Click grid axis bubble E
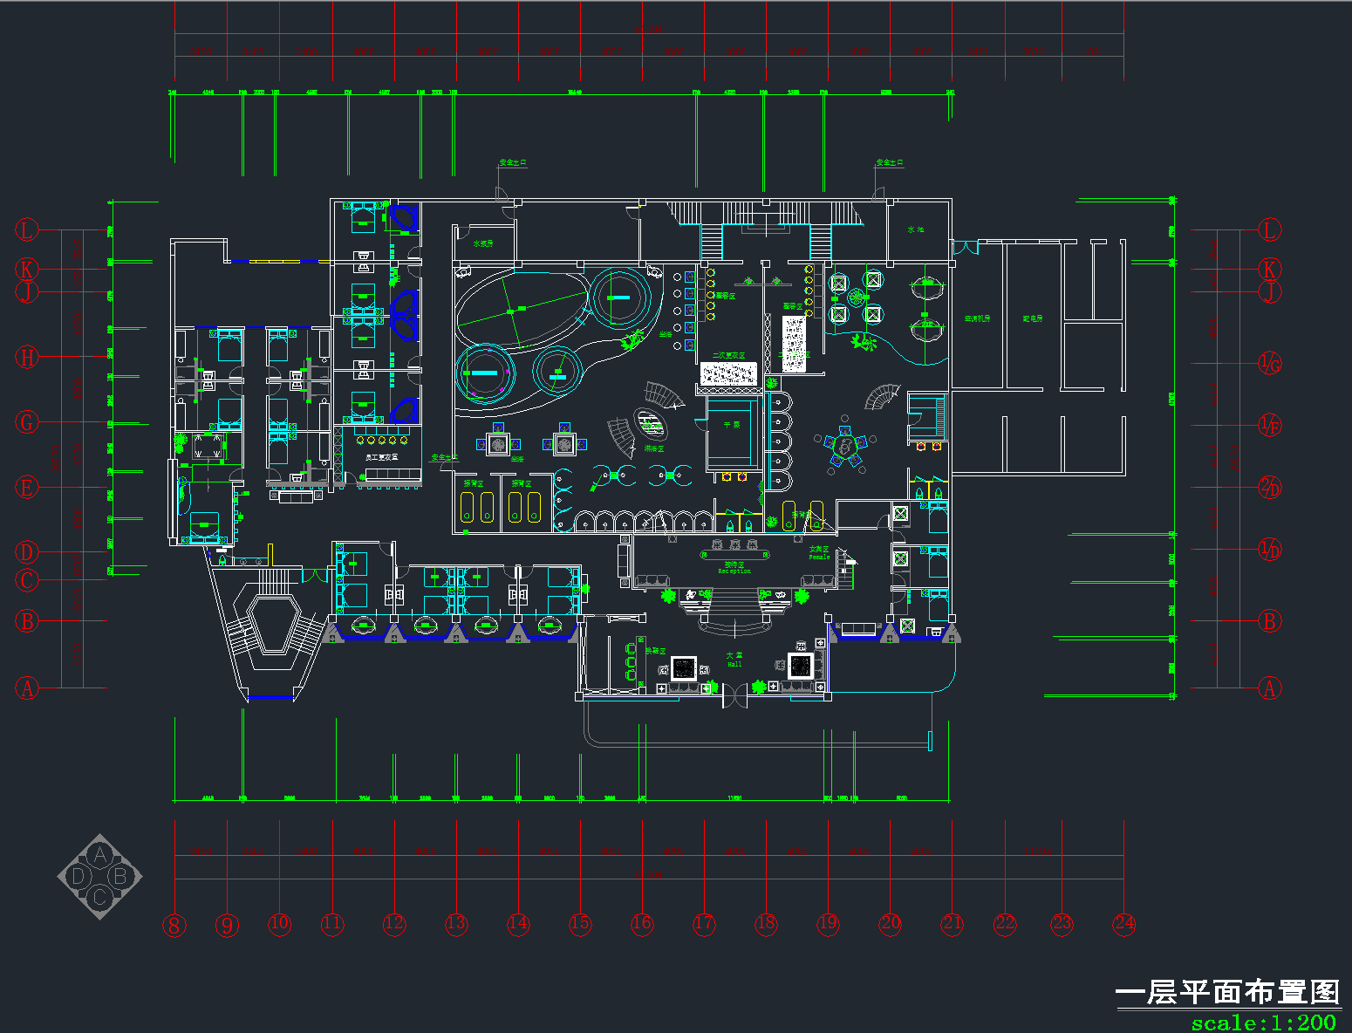Viewport: 1352px width, 1033px height. pyautogui.click(x=27, y=487)
